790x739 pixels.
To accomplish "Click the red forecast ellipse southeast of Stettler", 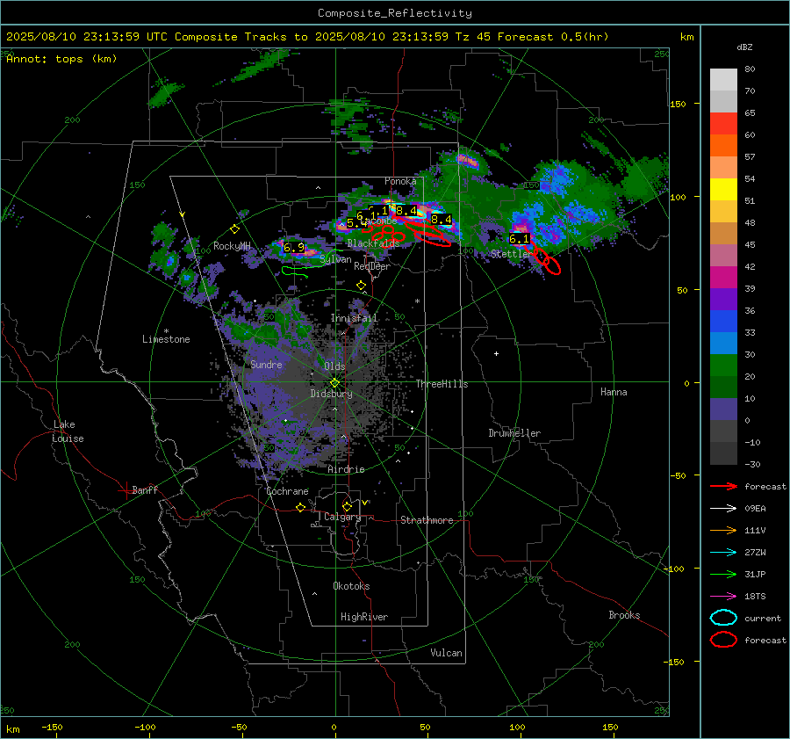I will point(553,265).
